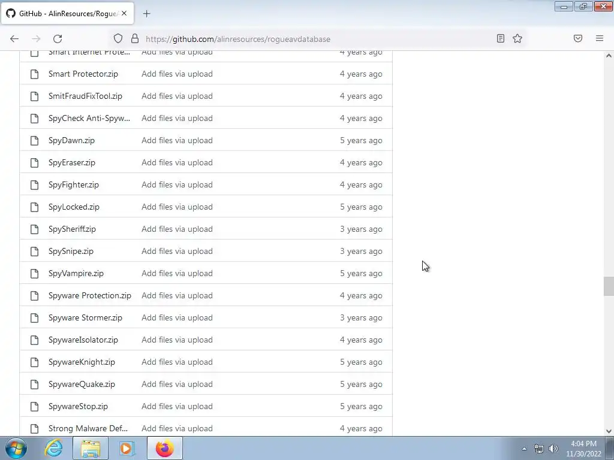Open Windows Explorer from taskbar
Screen dimensions: 614x460
coord(91,448)
